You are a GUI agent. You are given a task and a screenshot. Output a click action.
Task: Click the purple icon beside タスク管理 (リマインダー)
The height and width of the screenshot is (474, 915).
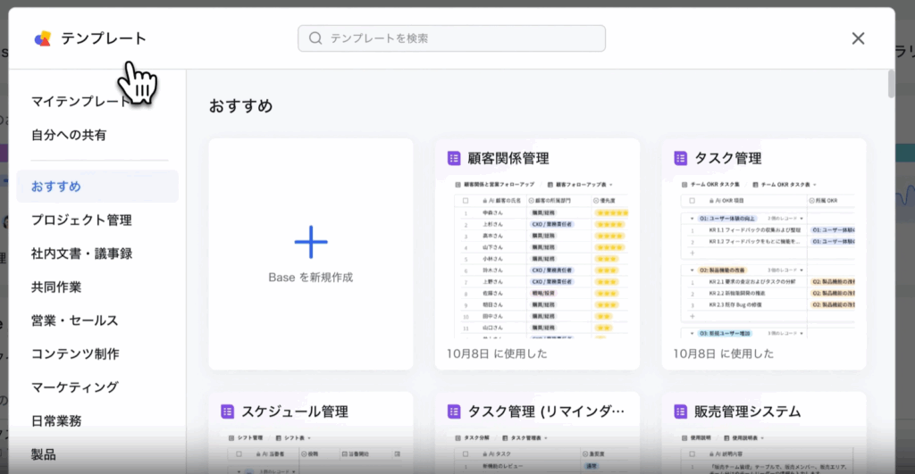click(454, 412)
